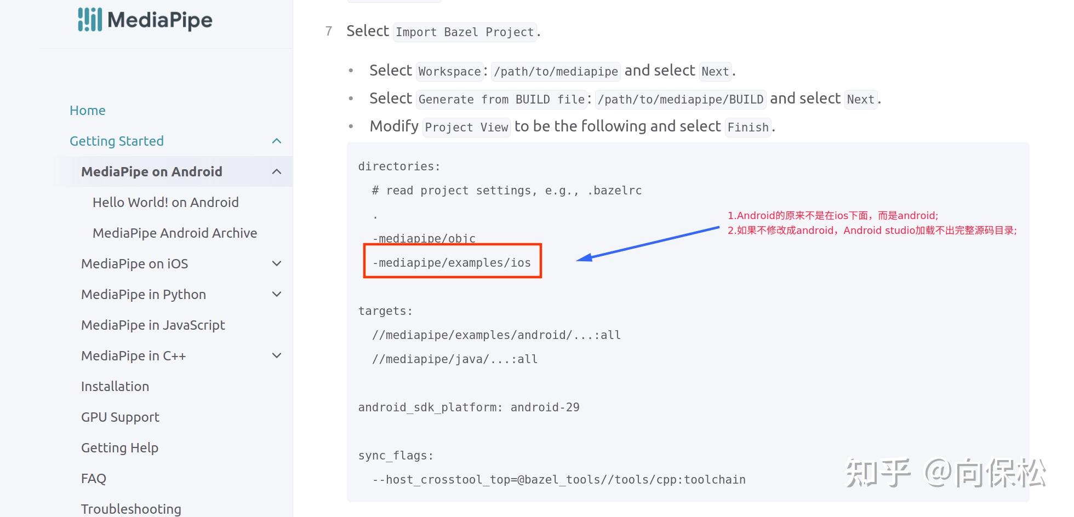
Task: Select the Getting Started menu item
Action: point(117,141)
